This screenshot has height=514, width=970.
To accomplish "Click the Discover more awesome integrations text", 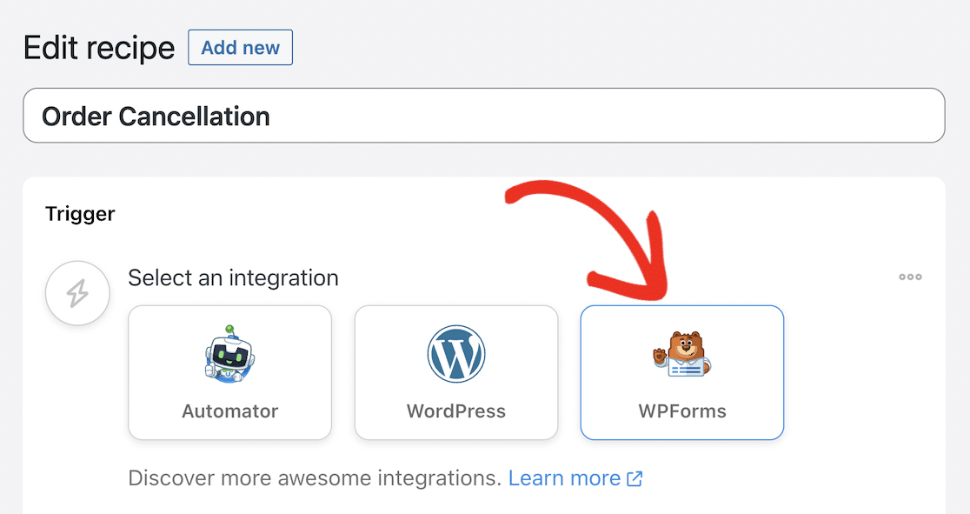I will click(x=315, y=477).
